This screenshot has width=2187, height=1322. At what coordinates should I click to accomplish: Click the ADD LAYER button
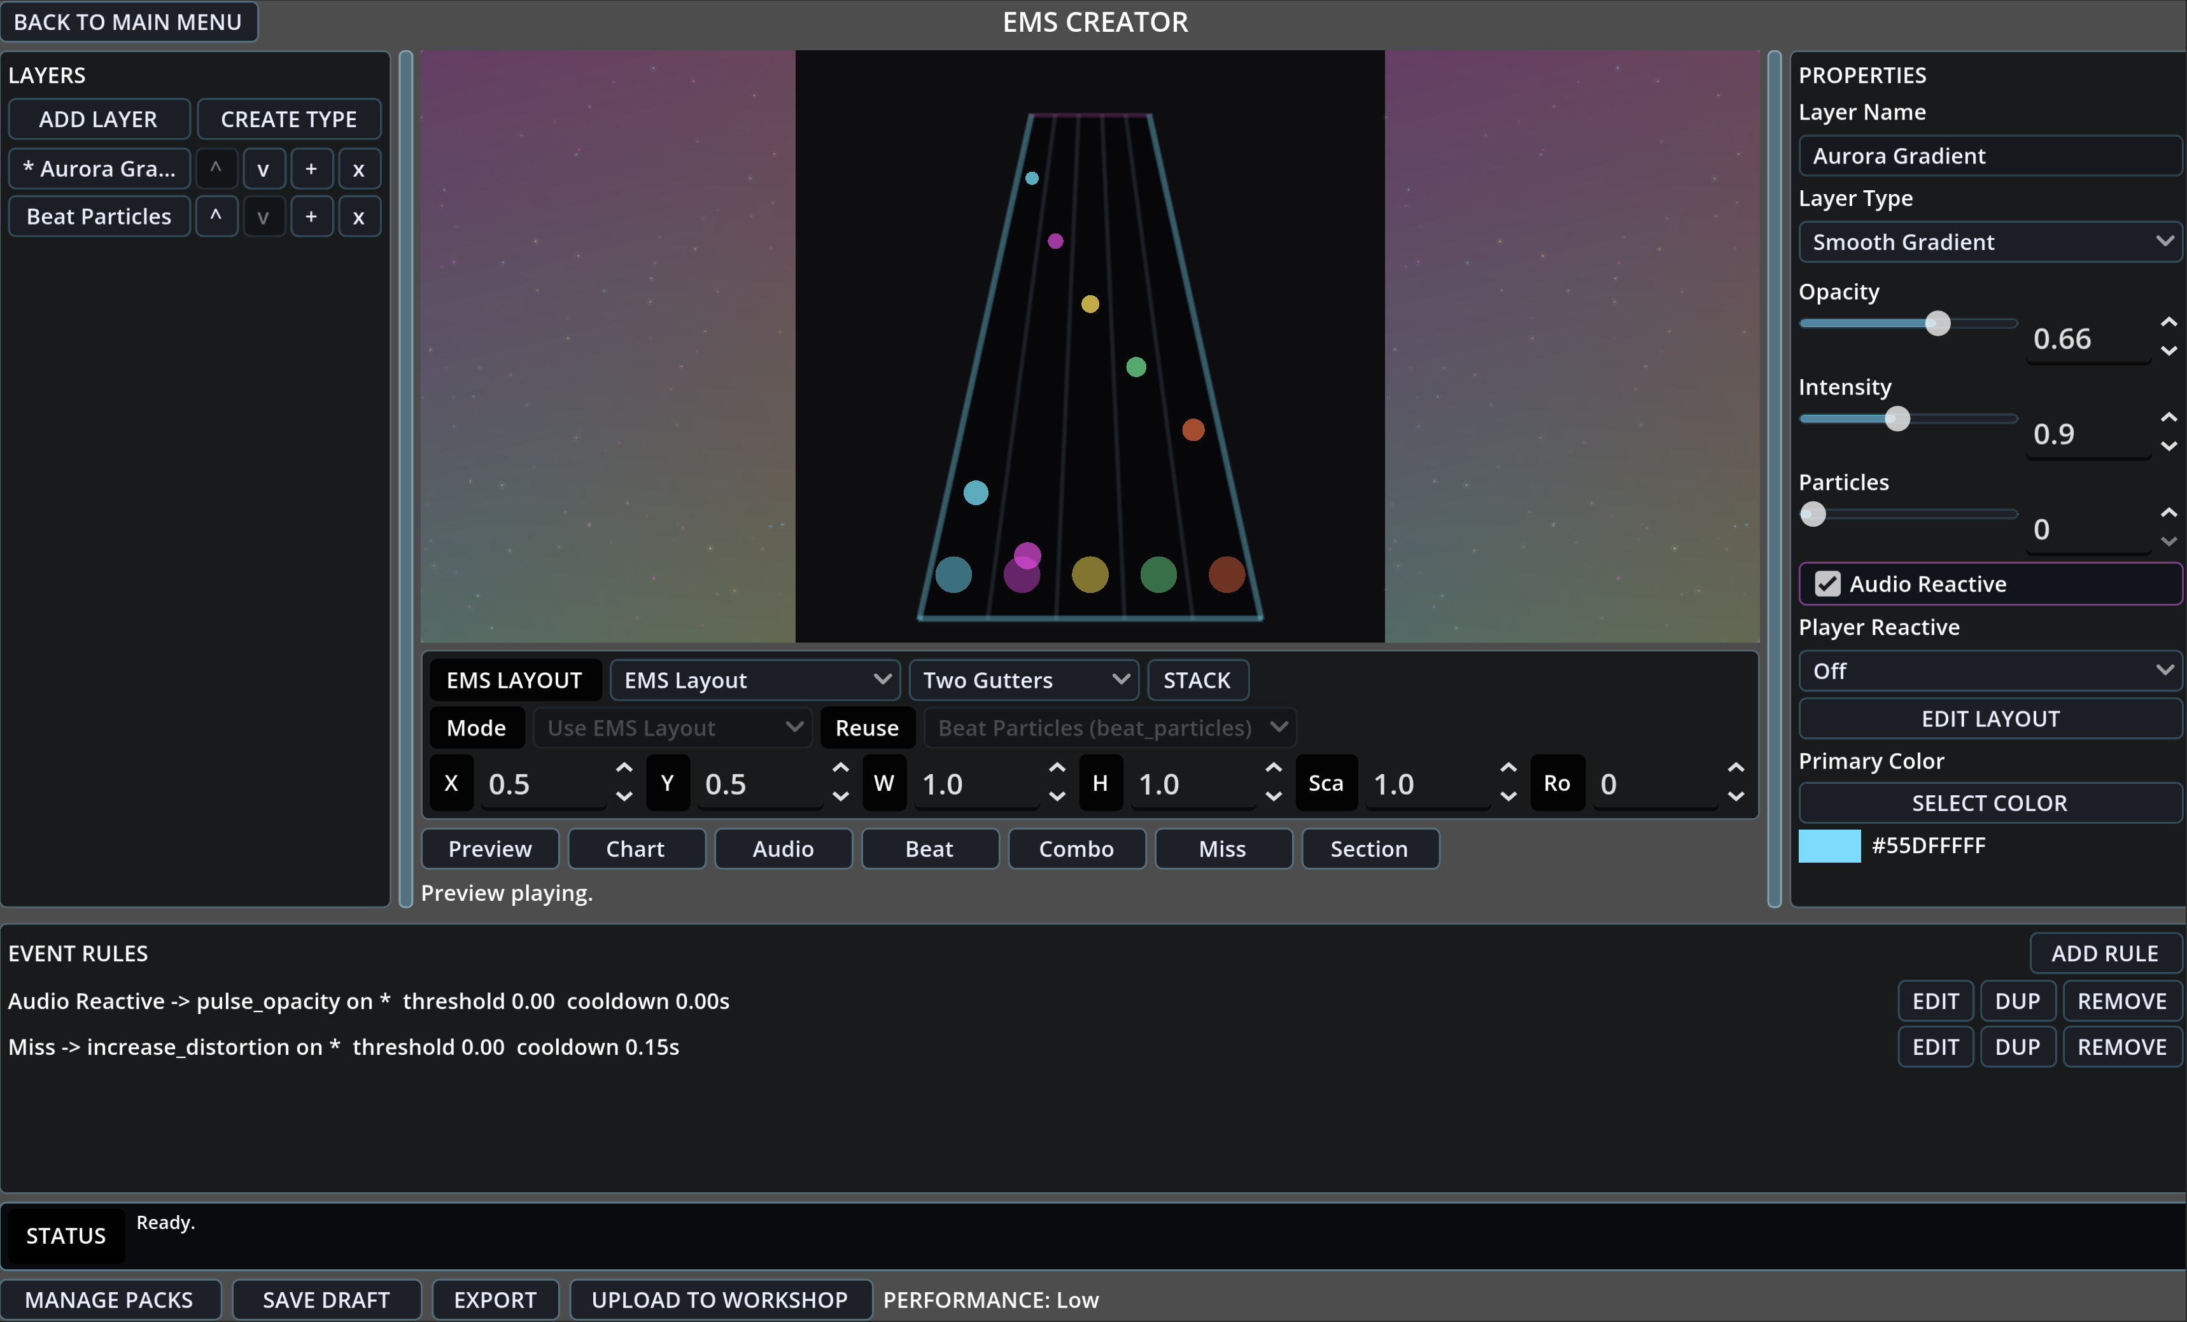[x=99, y=119]
